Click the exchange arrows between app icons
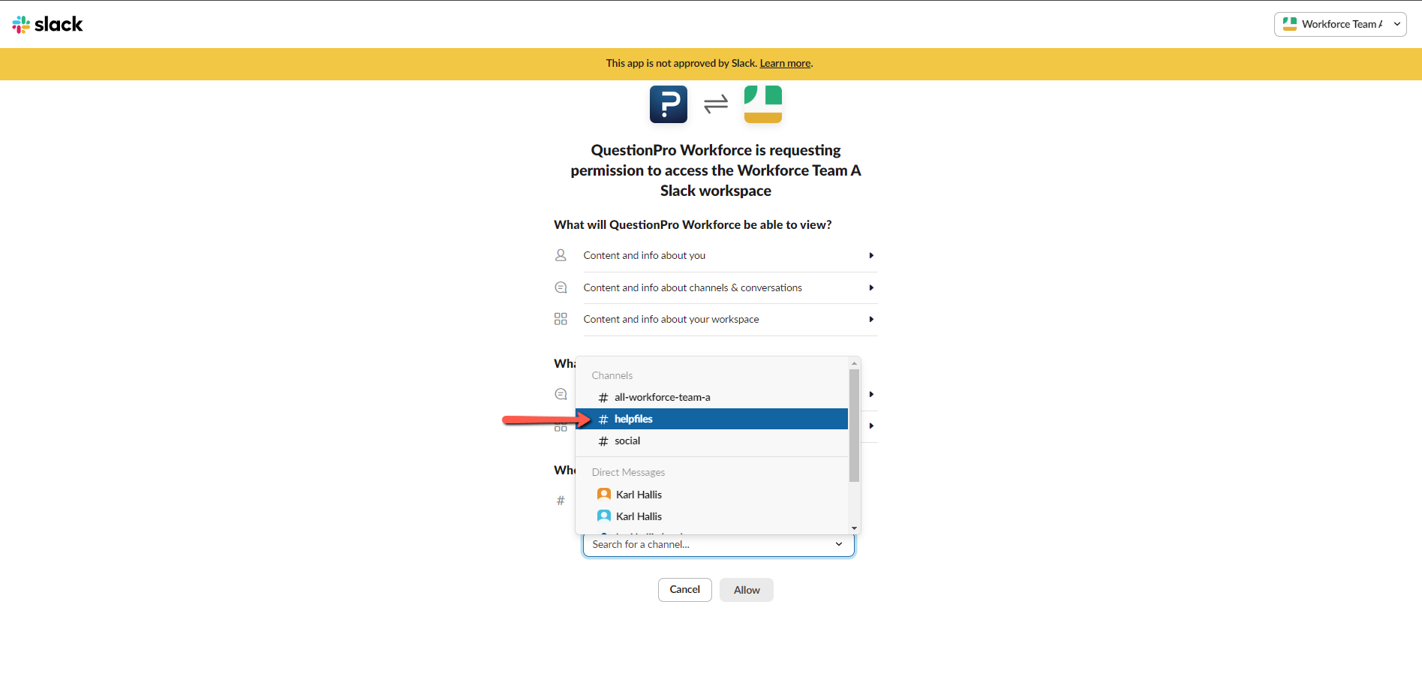This screenshot has height=674, width=1422. 716,104
